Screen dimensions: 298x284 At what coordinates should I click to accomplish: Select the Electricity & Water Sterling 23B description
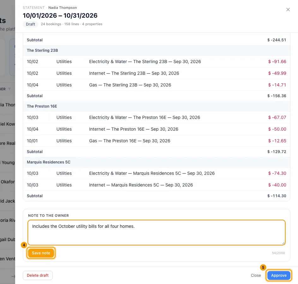click(x=145, y=62)
